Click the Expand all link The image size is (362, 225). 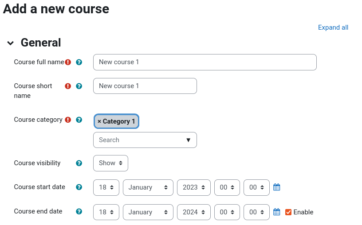click(333, 27)
